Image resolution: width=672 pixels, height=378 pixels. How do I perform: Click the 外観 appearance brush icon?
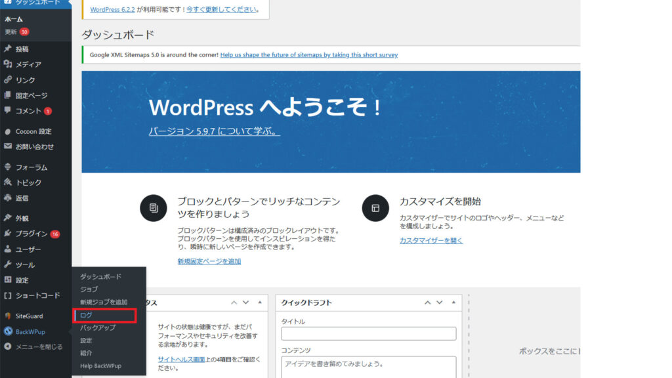[8, 218]
